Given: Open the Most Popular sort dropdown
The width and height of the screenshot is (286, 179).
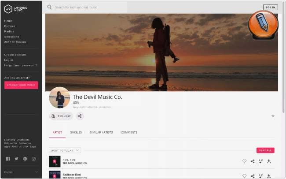Looking at the screenshot, I should [65, 150].
